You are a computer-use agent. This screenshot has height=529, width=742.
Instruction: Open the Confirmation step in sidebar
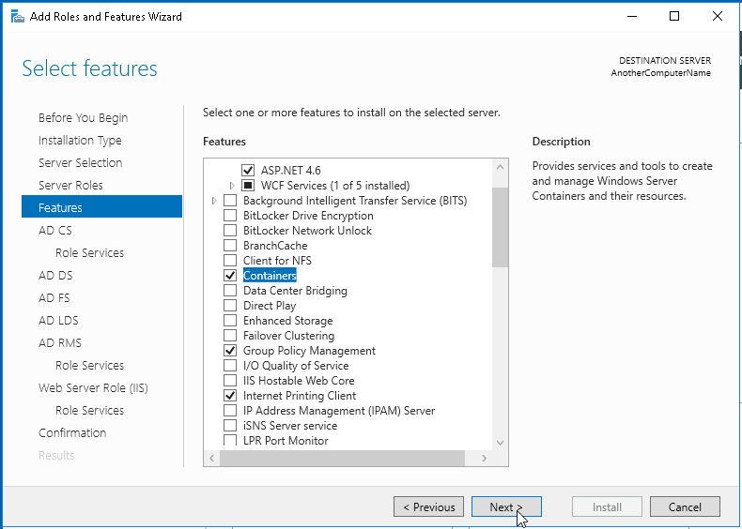click(x=72, y=432)
